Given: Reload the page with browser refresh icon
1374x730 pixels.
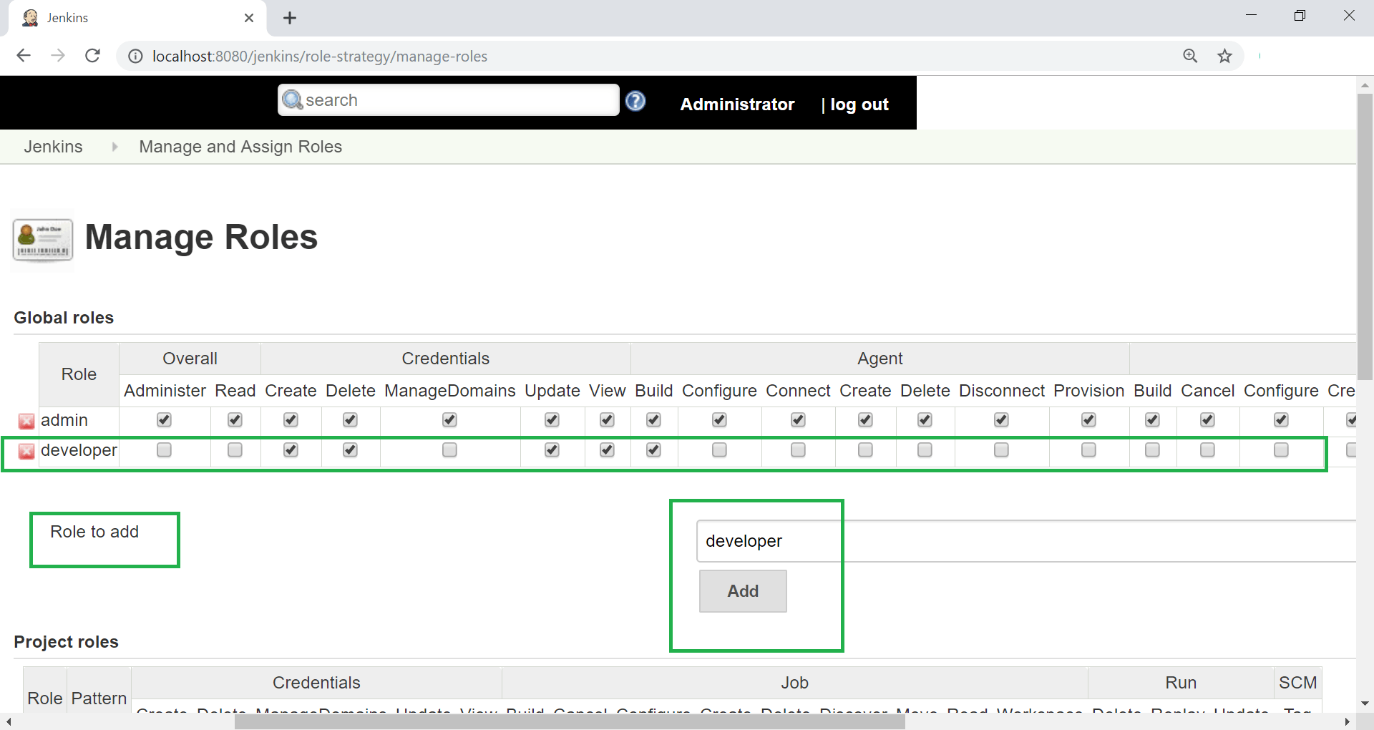Looking at the screenshot, I should [x=92, y=56].
